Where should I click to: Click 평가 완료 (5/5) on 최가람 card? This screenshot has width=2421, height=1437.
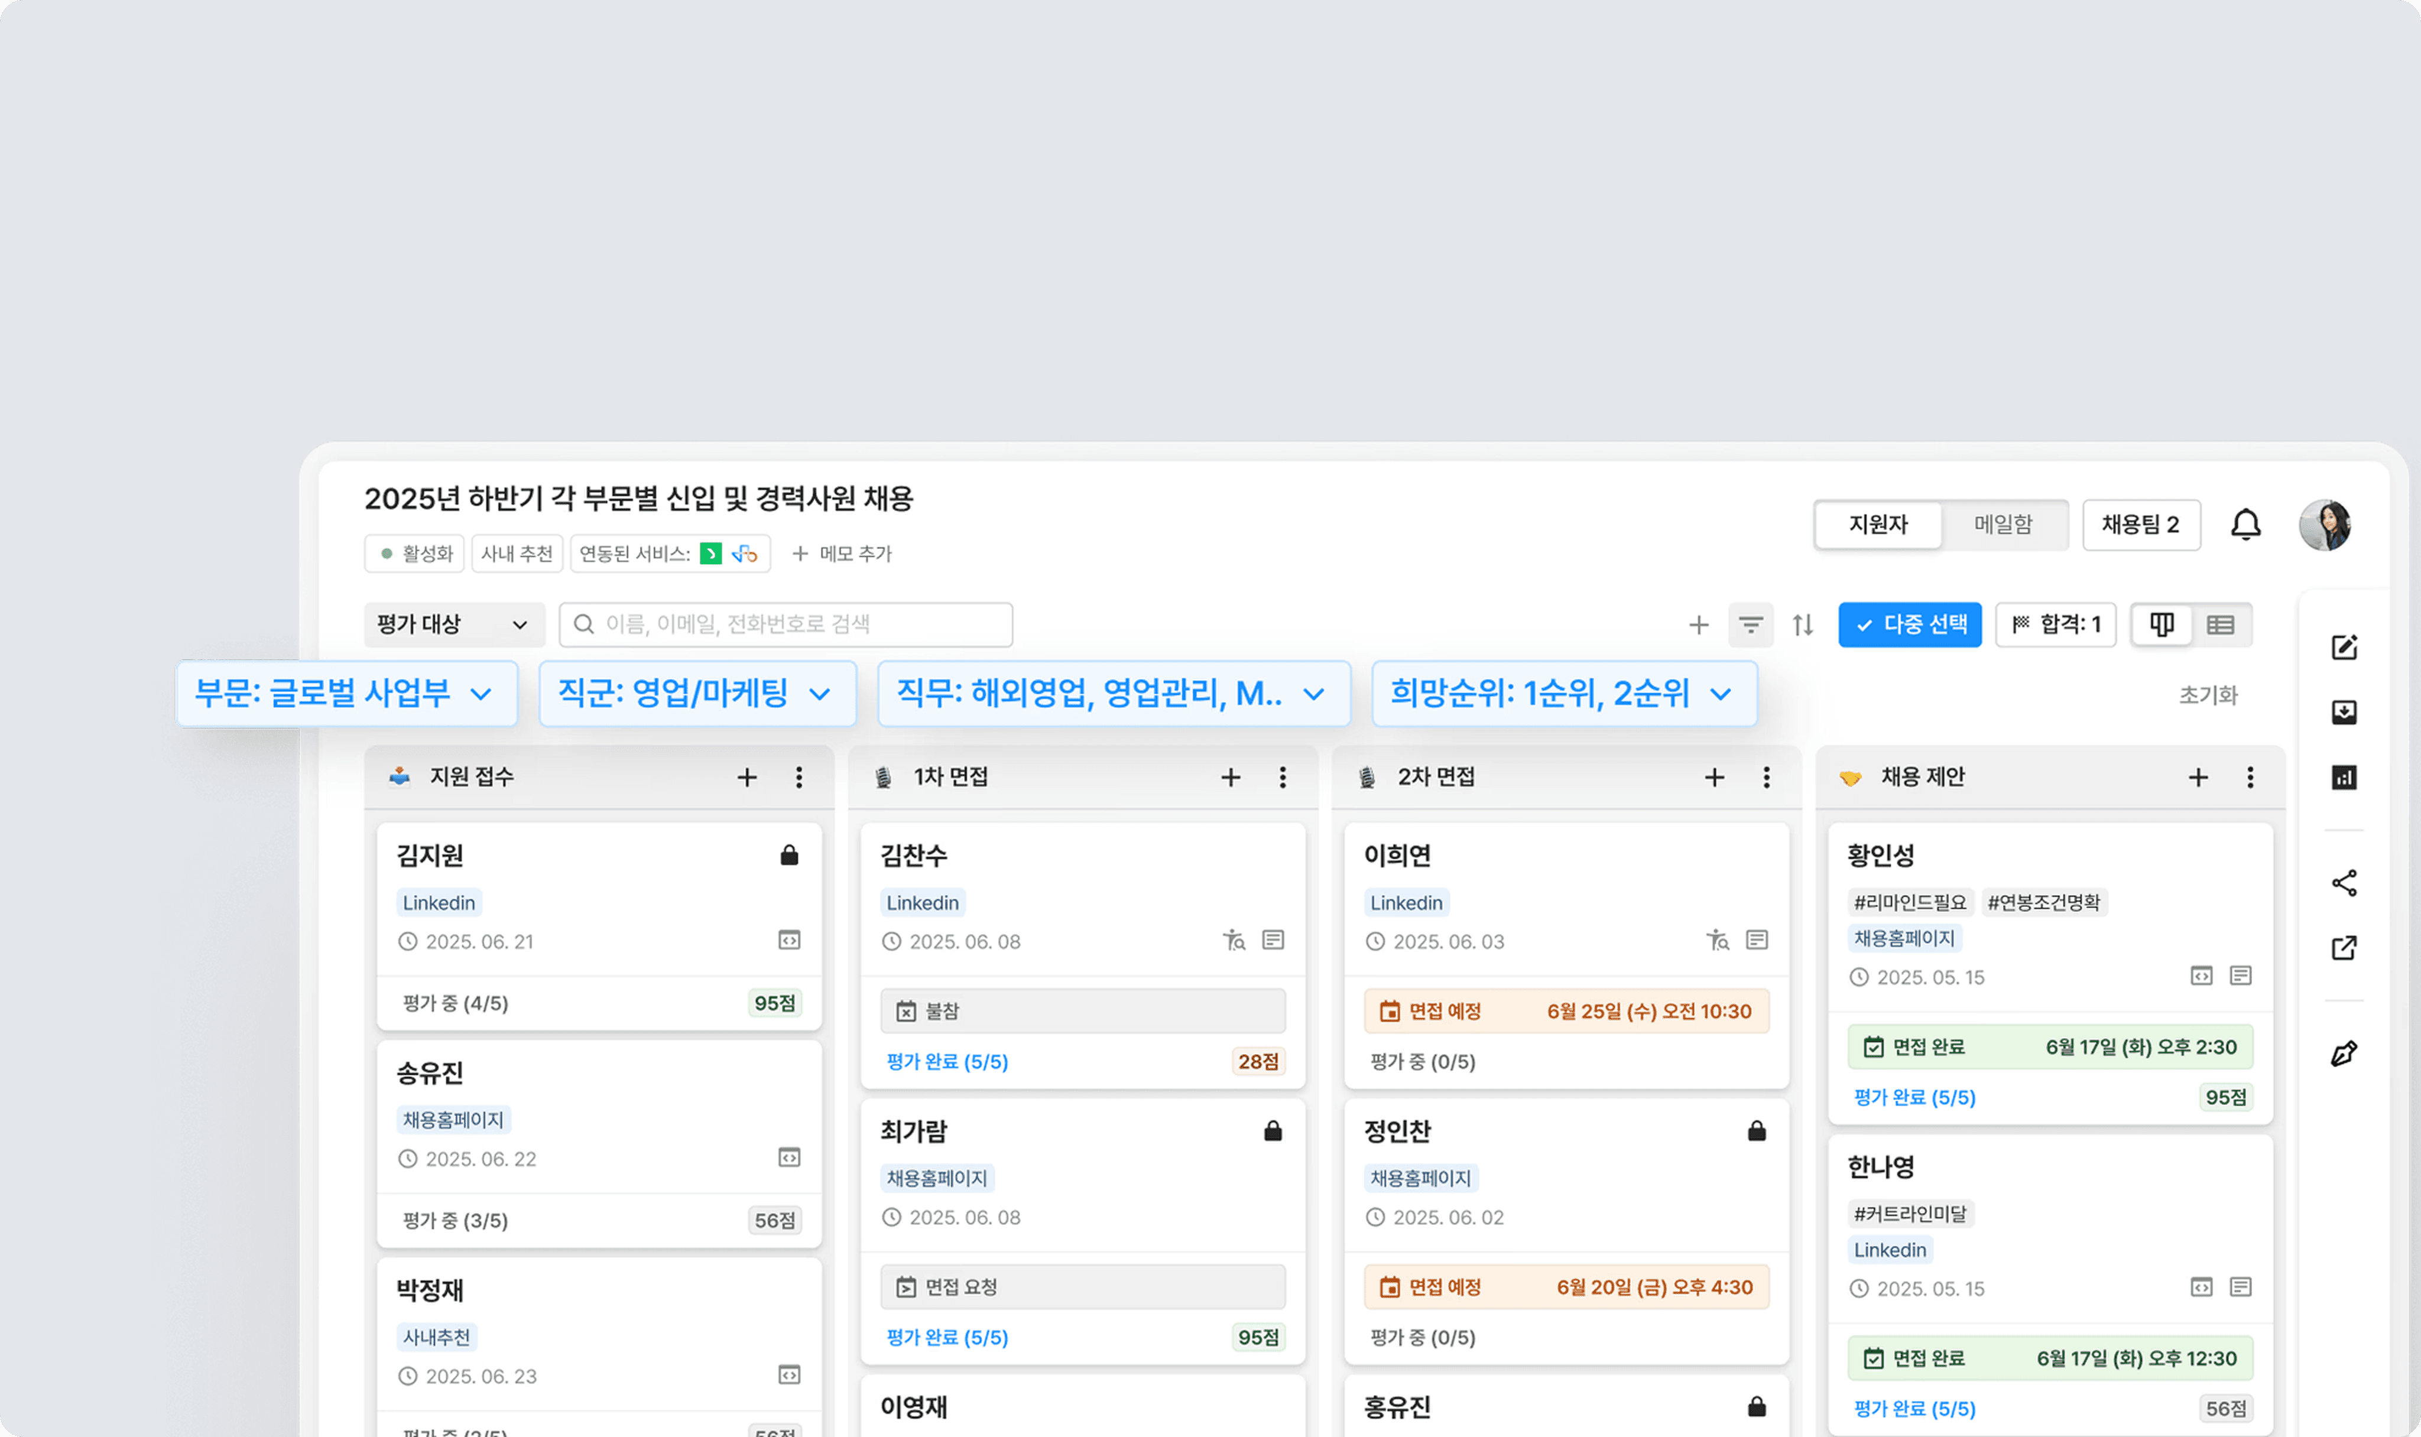point(947,1337)
